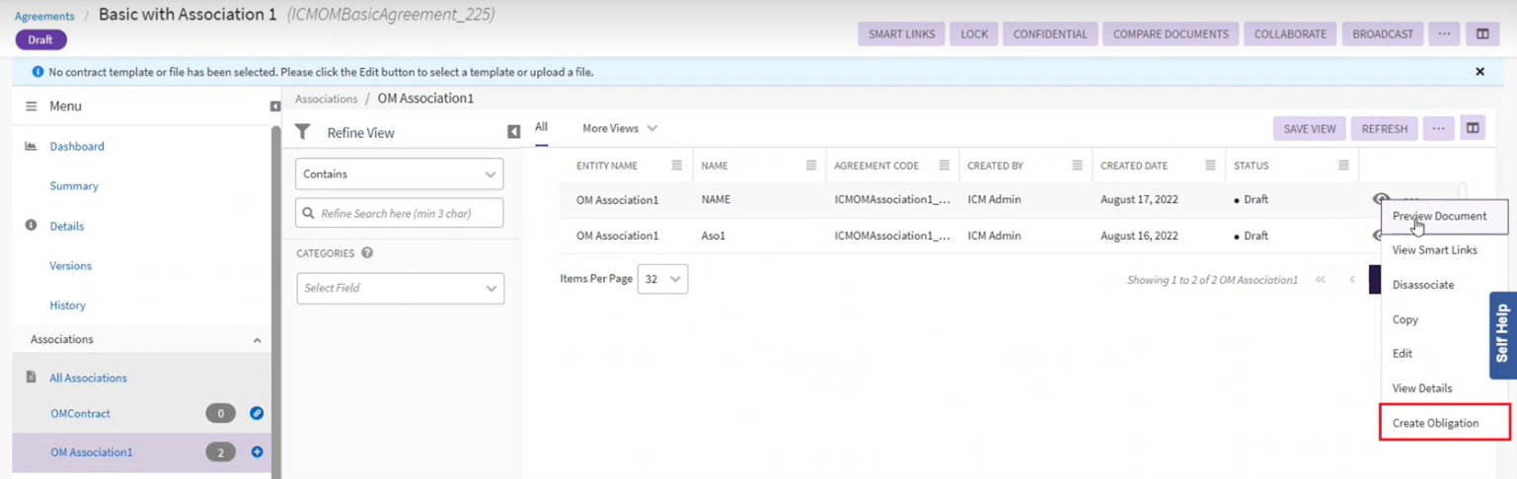Choose Disassociate in the context menu
1517x479 pixels.
coord(1422,285)
